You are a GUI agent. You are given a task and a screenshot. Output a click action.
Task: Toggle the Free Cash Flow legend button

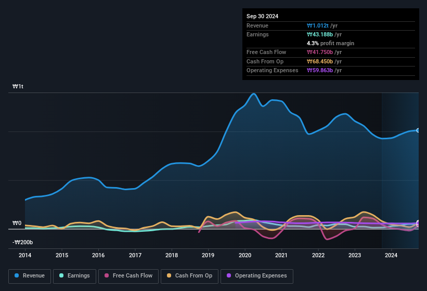pos(128,276)
